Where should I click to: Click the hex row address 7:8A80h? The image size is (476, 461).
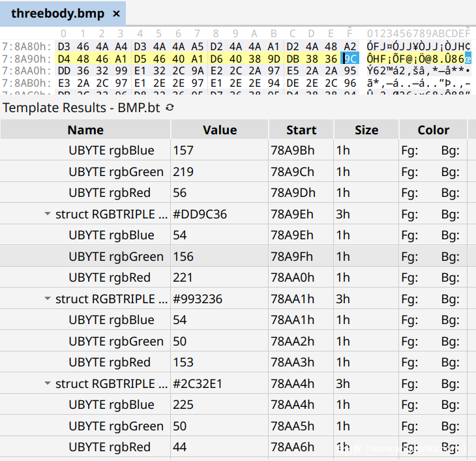27,46
